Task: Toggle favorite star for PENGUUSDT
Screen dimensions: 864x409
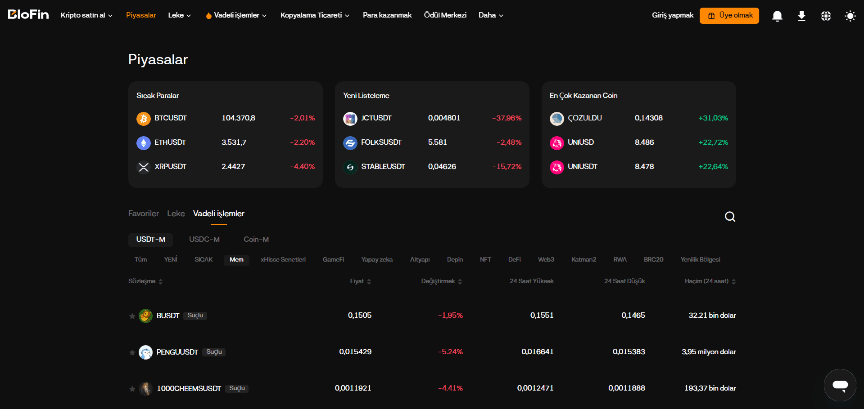Action: 132,352
